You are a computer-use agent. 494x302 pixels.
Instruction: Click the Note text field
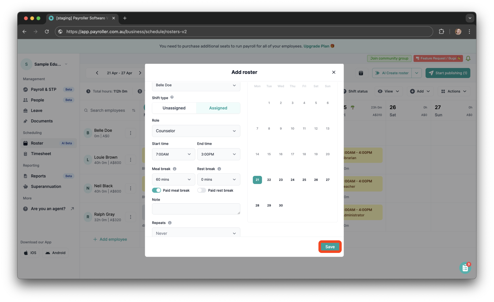196,209
